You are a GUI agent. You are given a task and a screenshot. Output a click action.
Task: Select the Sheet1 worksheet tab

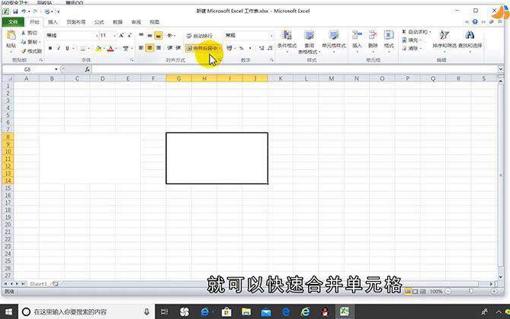(38, 284)
